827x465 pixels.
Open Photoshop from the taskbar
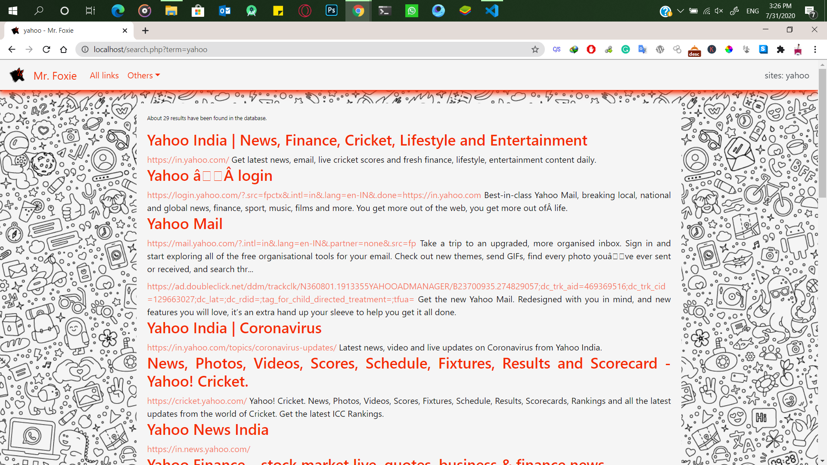pyautogui.click(x=331, y=10)
